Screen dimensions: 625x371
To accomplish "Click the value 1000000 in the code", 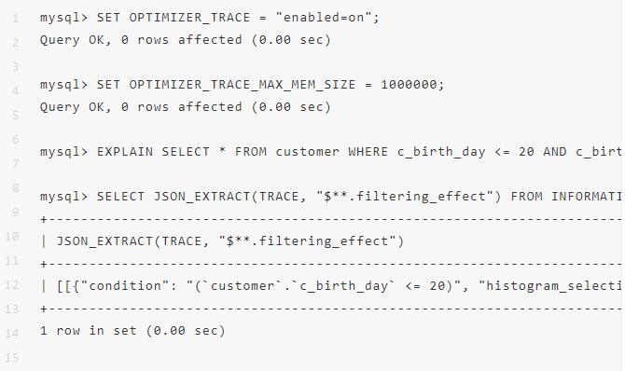I will click(x=409, y=85).
